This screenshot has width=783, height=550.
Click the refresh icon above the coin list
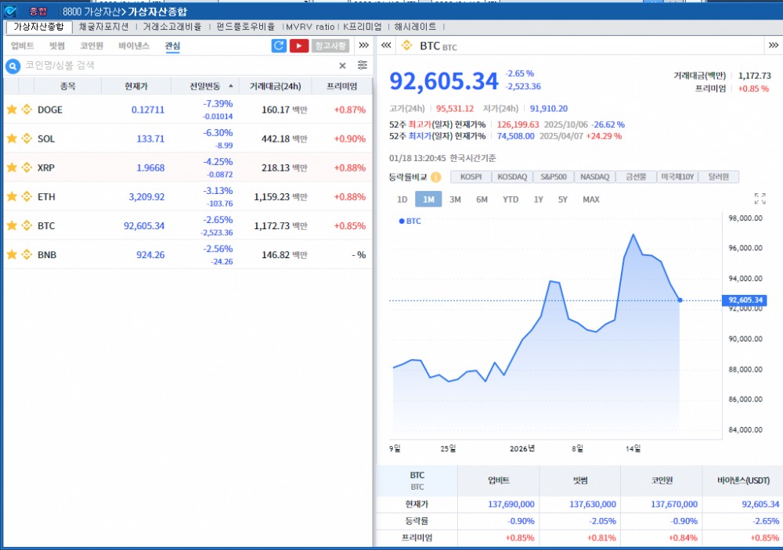[280, 46]
